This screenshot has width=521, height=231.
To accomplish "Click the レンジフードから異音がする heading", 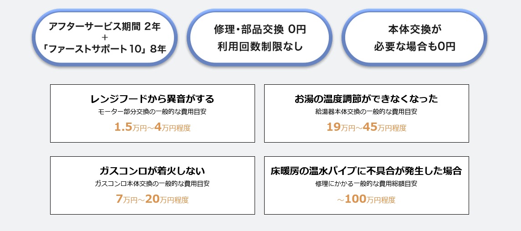I will click(x=152, y=99).
